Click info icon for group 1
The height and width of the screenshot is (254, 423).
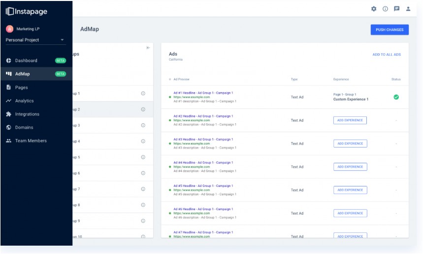[143, 94]
